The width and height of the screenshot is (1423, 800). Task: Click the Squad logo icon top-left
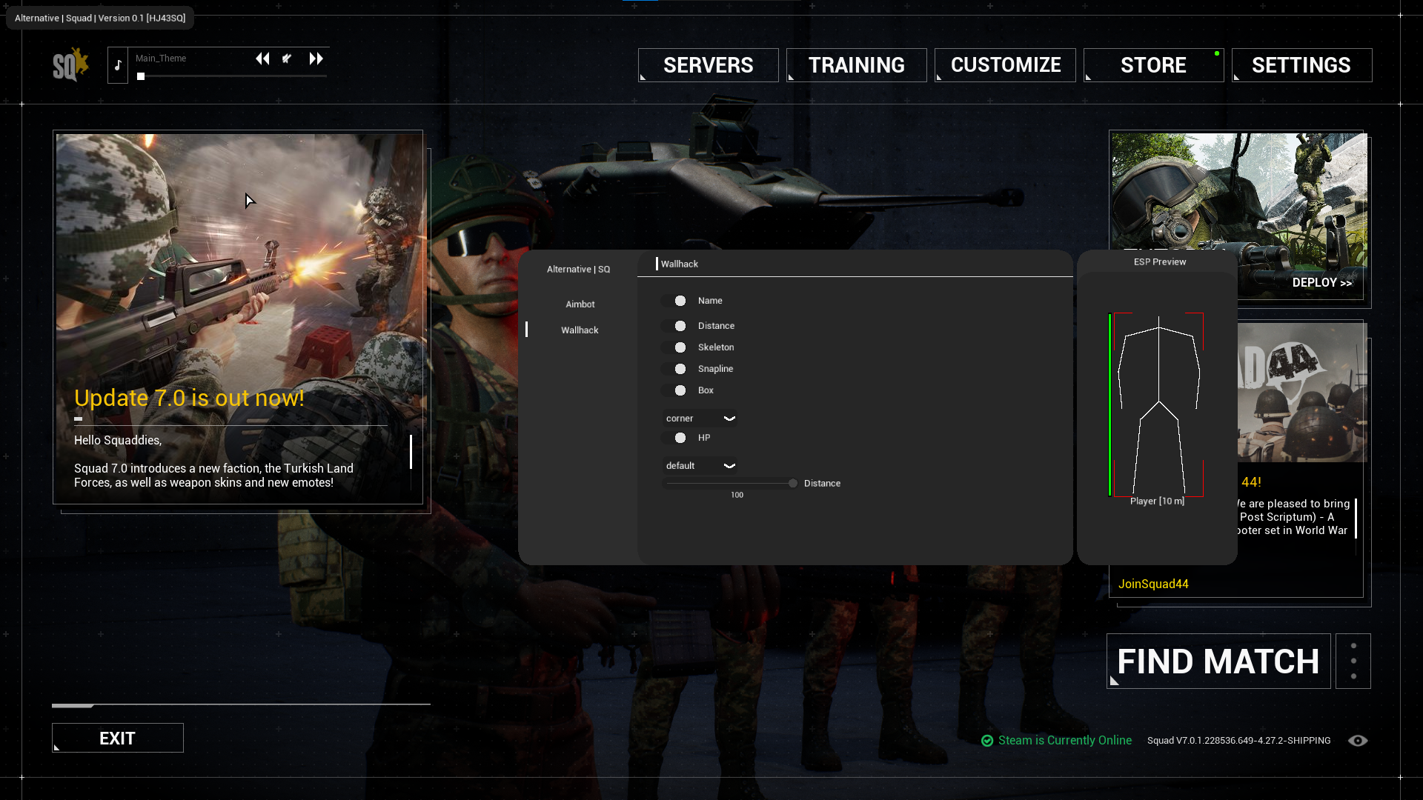[67, 64]
